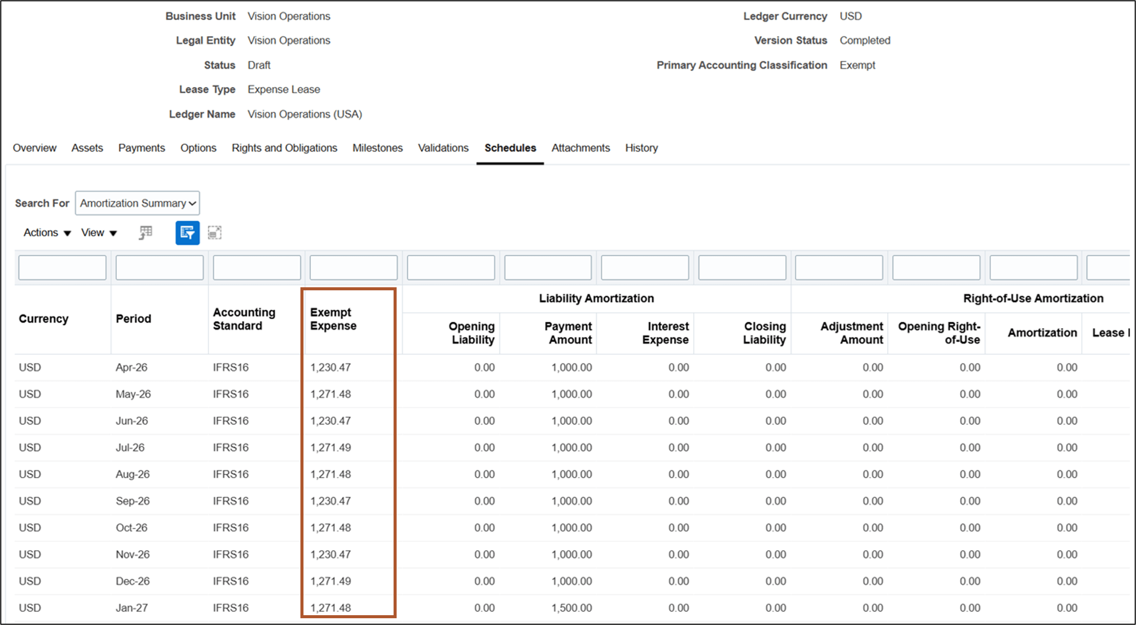Switch to the Options tab
Viewport: 1136px width, 625px height.
pyautogui.click(x=198, y=148)
